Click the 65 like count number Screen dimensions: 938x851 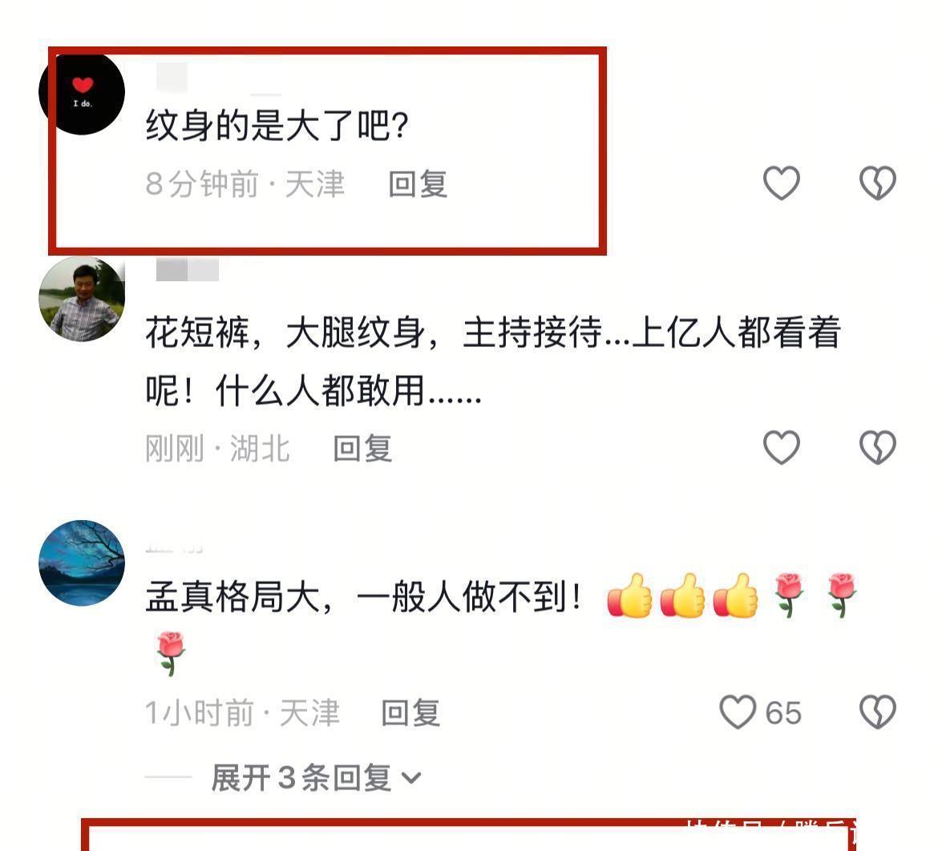783,713
